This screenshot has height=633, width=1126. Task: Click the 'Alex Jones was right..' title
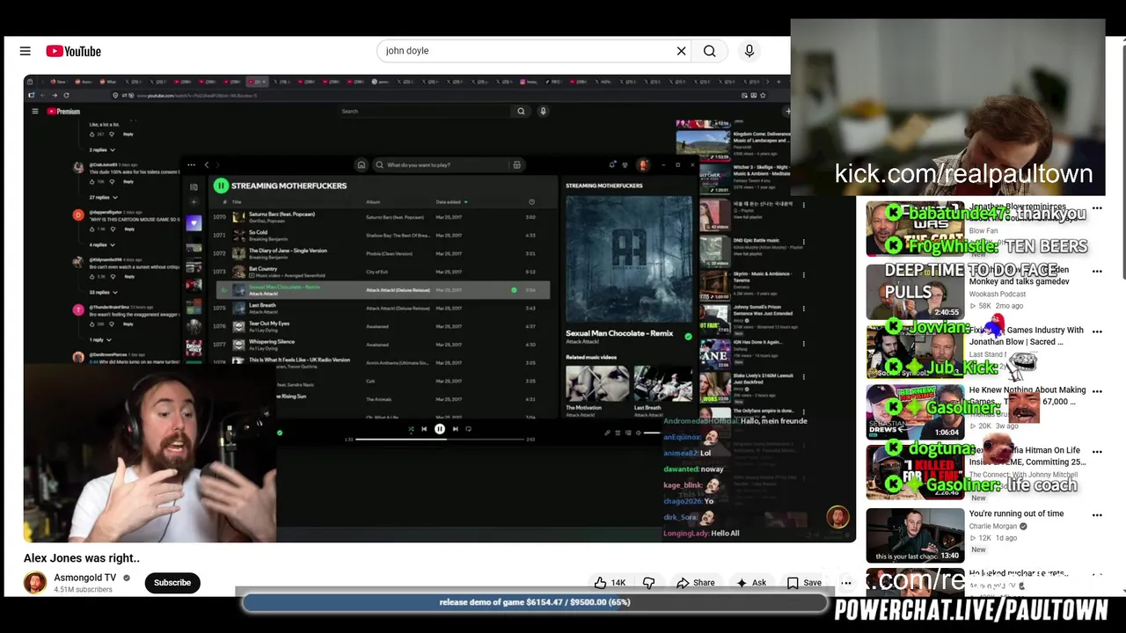(x=82, y=557)
